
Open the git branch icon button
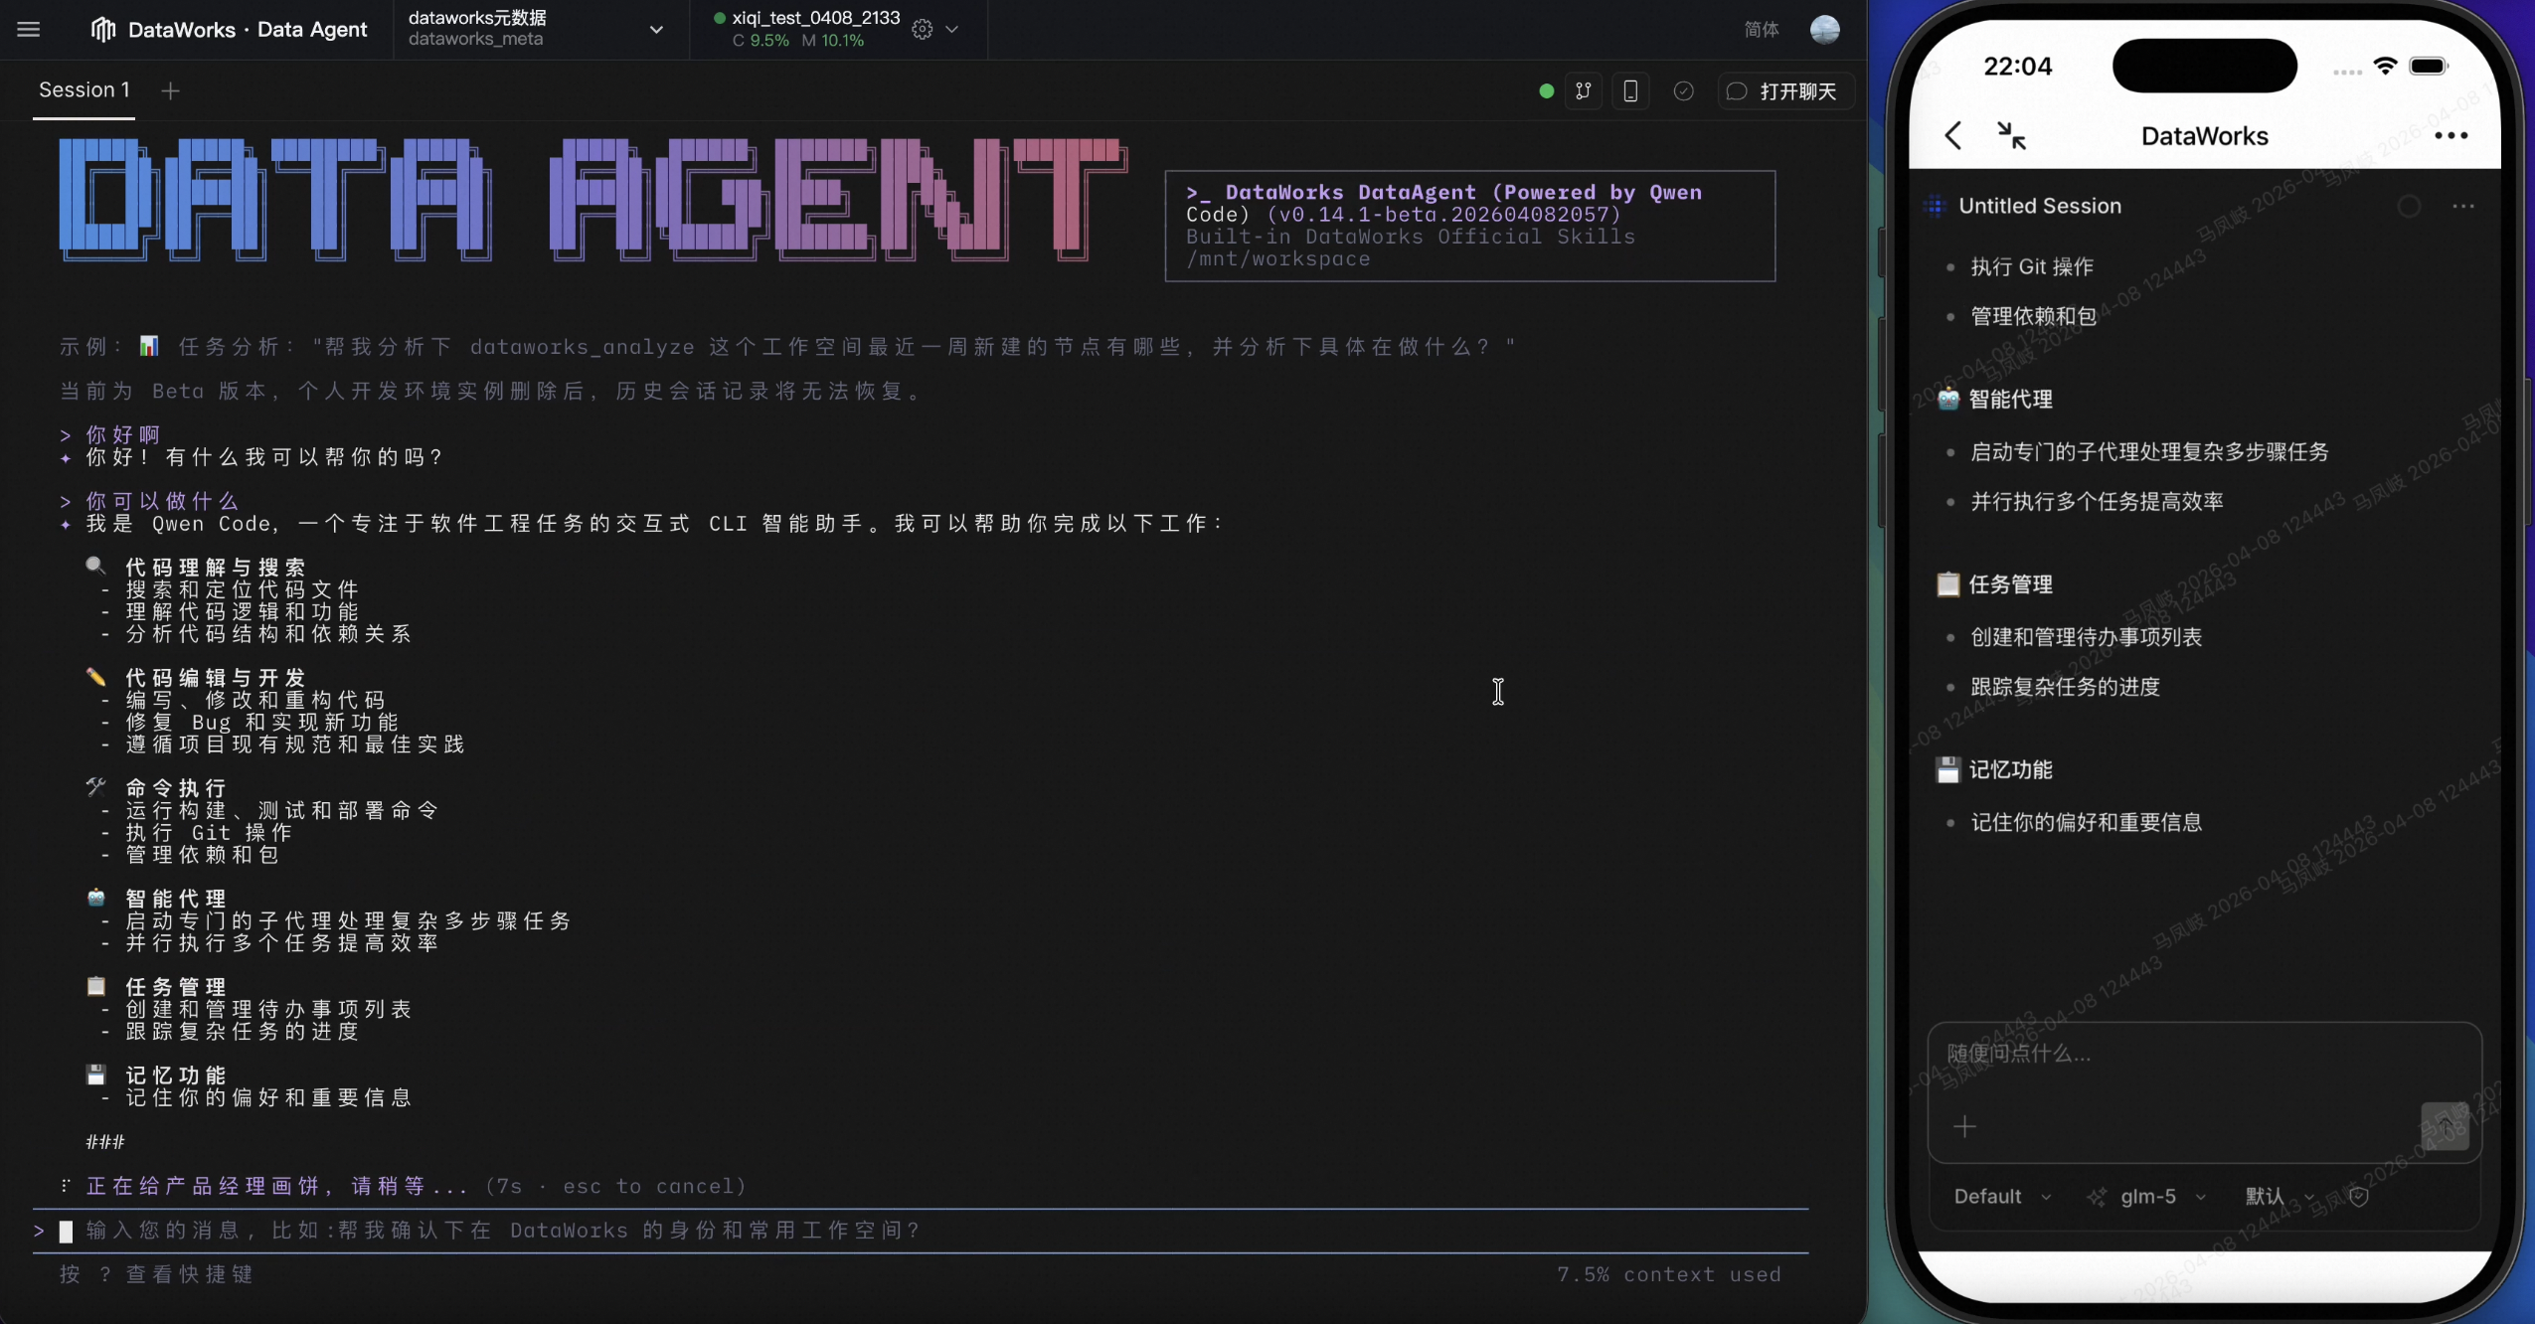point(1584,91)
